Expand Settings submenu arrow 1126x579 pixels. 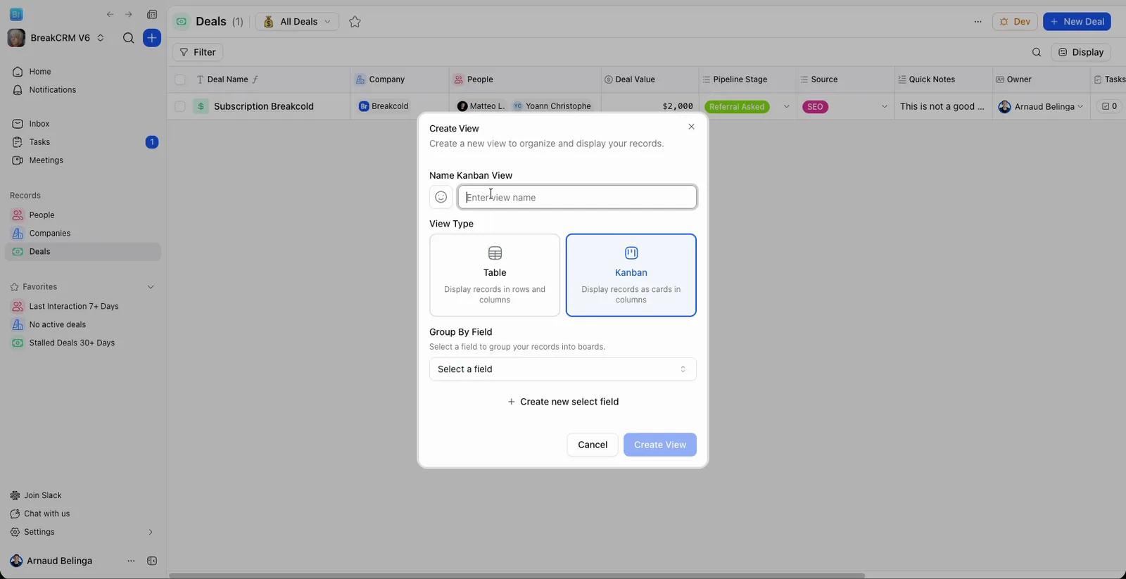pos(151,532)
